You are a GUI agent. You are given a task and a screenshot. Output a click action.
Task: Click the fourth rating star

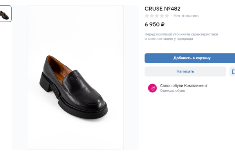point(162,16)
